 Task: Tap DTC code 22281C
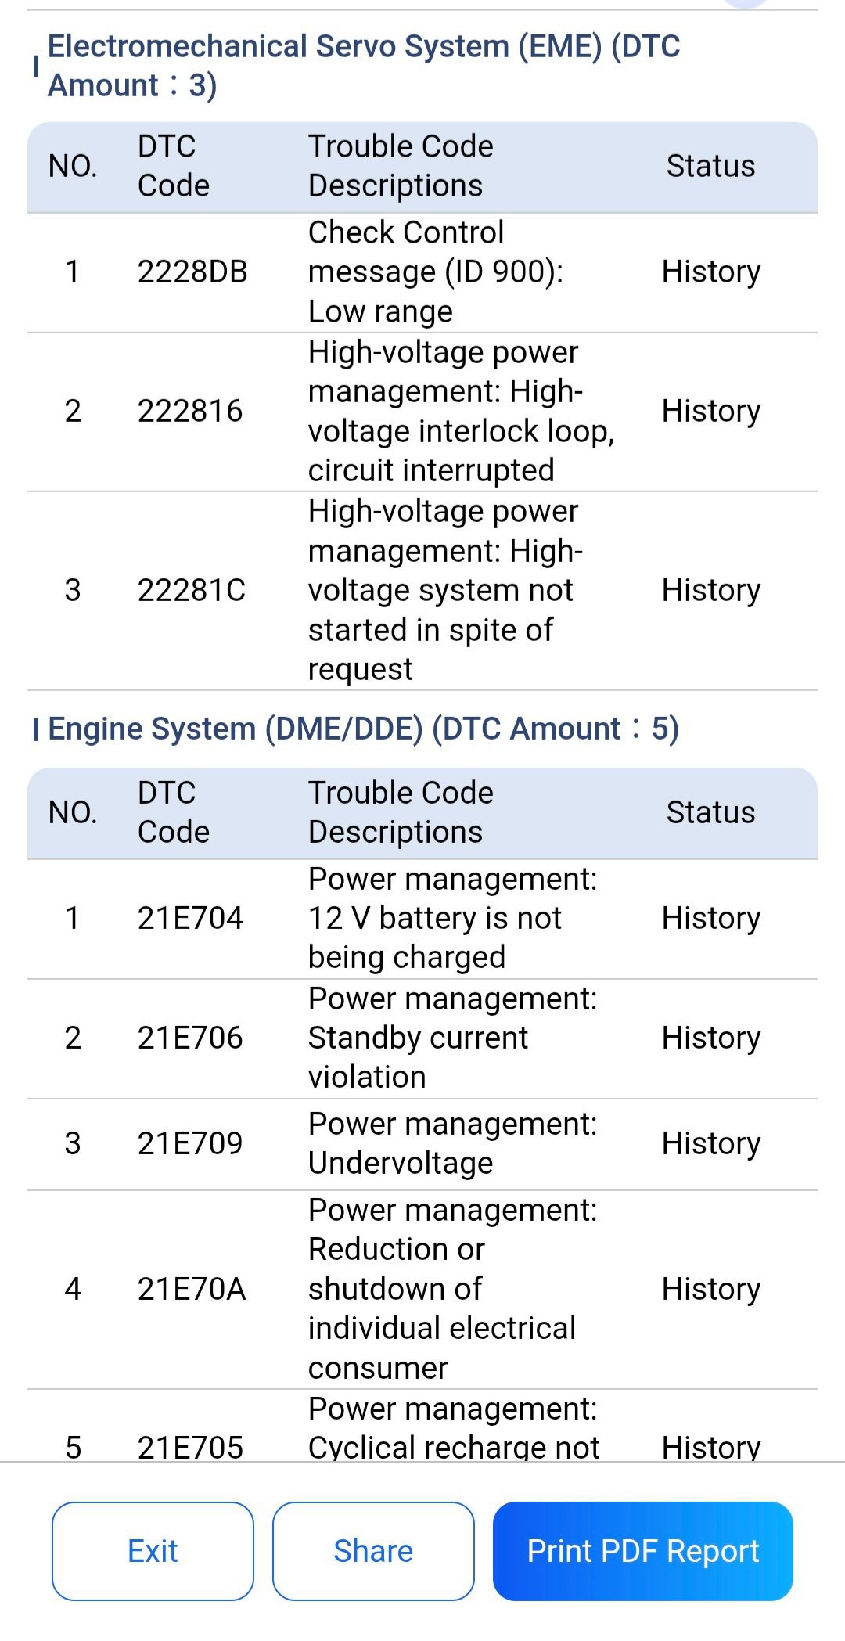(192, 590)
